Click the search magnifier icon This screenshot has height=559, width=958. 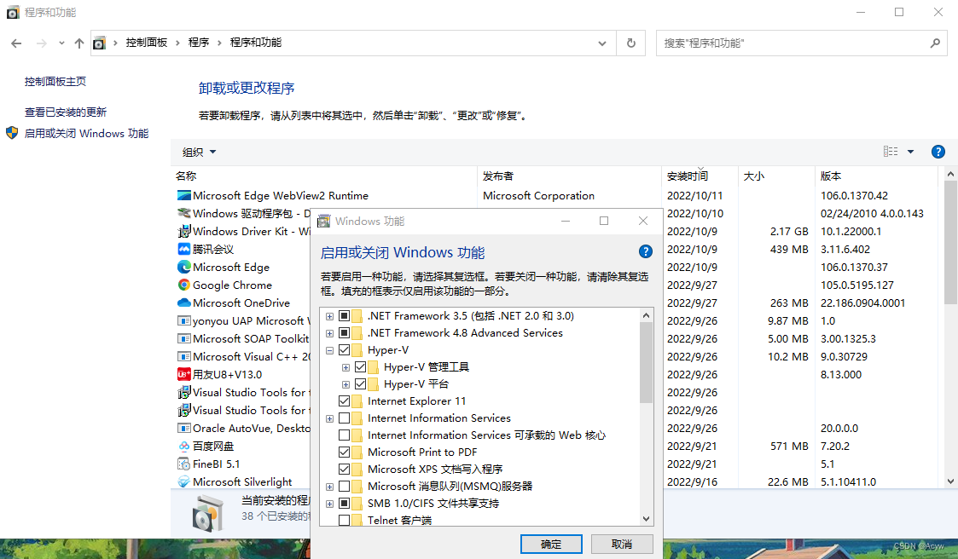click(935, 43)
